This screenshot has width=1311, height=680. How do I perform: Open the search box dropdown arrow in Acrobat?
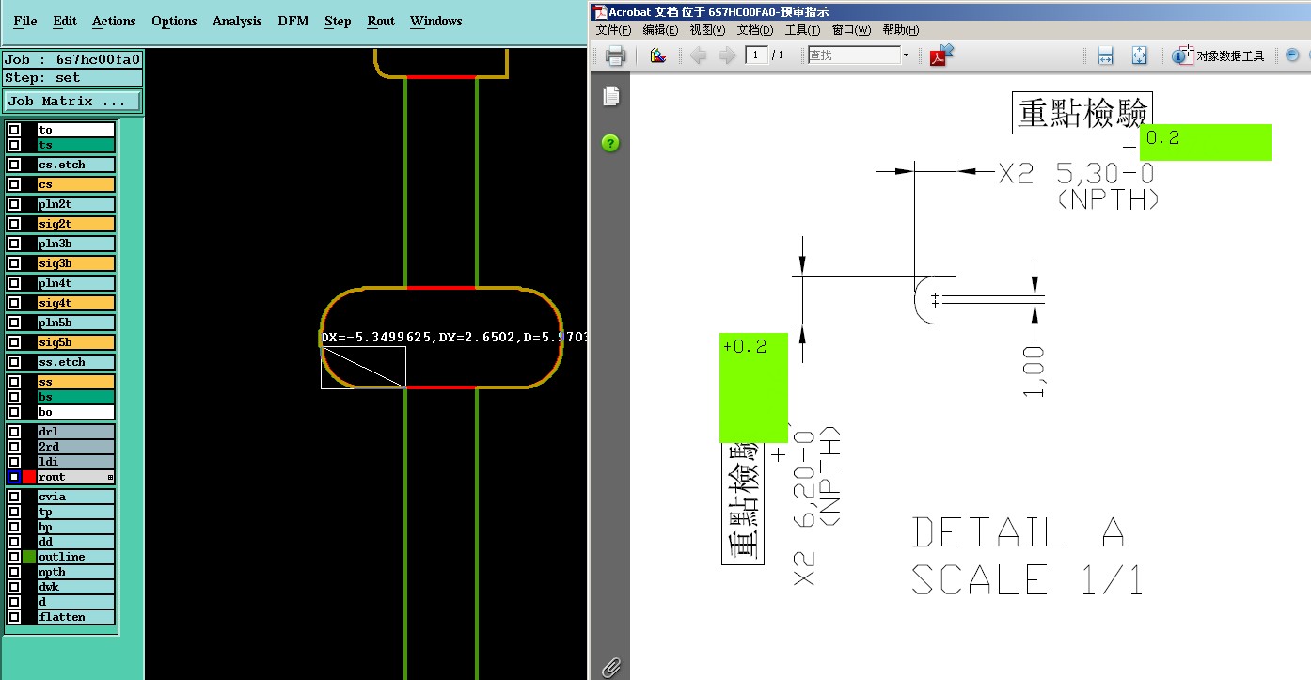click(x=907, y=55)
